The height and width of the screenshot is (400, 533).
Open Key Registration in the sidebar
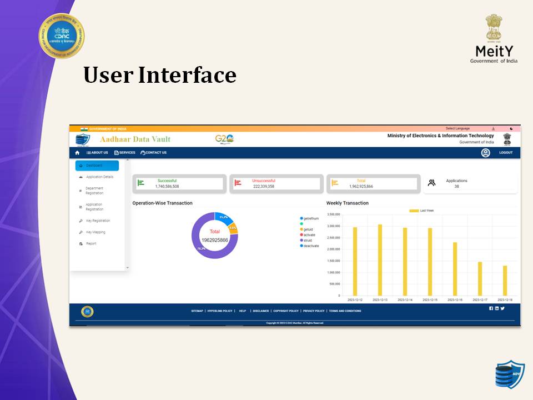(98, 221)
